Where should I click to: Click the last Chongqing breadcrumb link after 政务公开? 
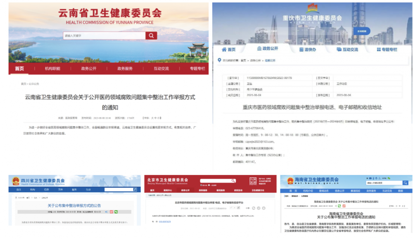pos(270,60)
